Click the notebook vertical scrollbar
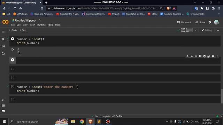Screen dimensions: 223x125 click(x=222, y=97)
